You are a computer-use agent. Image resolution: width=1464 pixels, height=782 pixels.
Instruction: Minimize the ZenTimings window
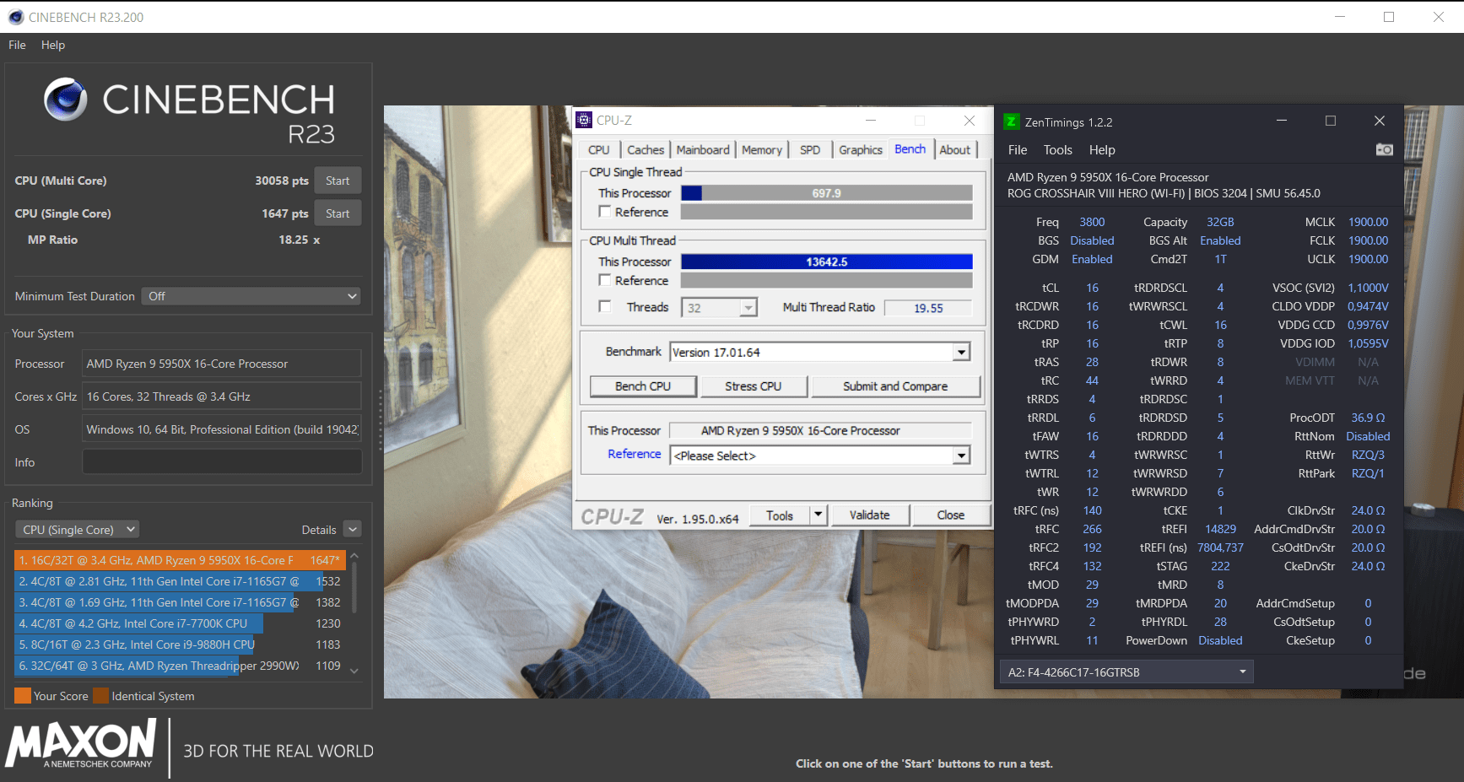(1282, 121)
